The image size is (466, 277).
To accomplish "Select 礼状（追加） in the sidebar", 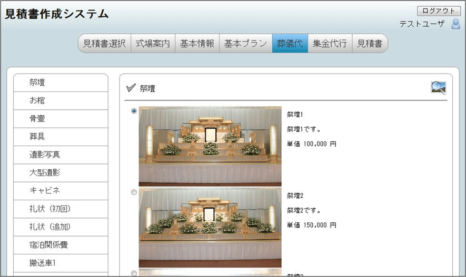I will tap(61, 227).
